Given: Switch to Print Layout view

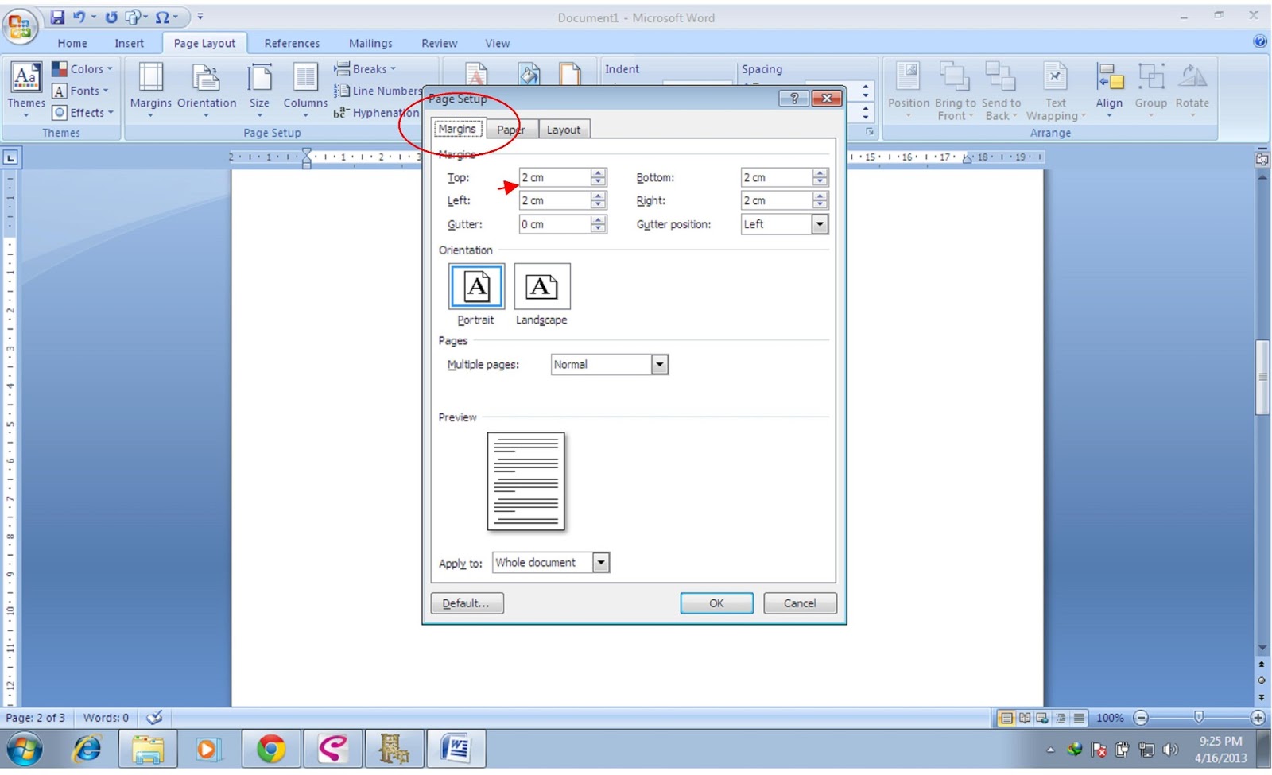Looking at the screenshot, I should (1006, 718).
